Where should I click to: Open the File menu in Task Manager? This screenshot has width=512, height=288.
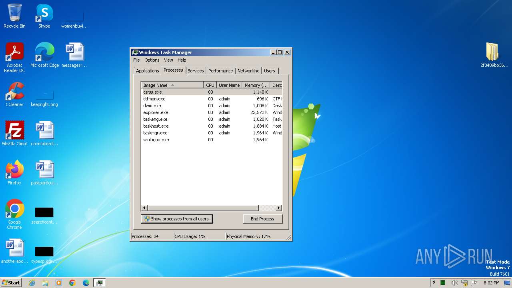pos(136,60)
